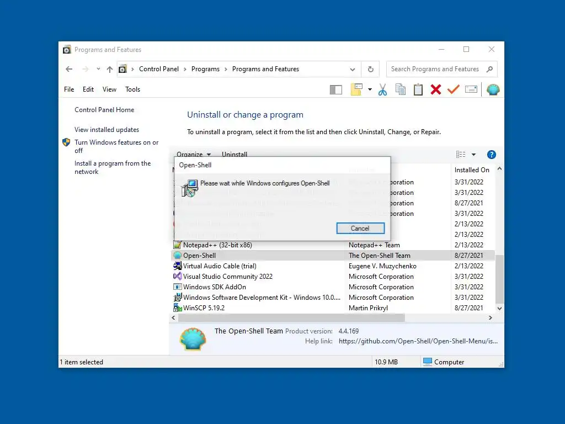Click the Email envelope toolbar icon
The height and width of the screenshot is (424, 565).
click(471, 89)
